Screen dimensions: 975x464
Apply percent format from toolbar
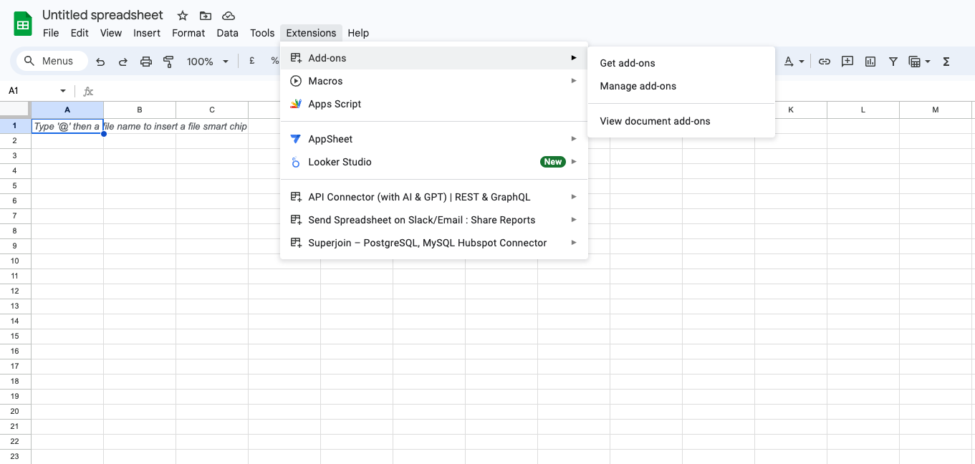pyautogui.click(x=274, y=62)
